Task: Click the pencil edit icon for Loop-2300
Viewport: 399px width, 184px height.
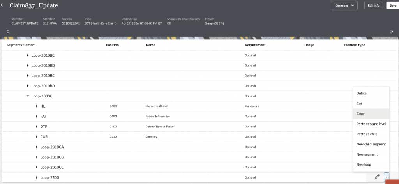Action: [377, 177]
